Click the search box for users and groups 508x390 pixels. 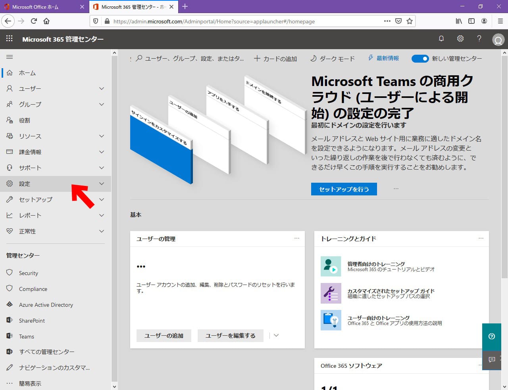tap(190, 59)
